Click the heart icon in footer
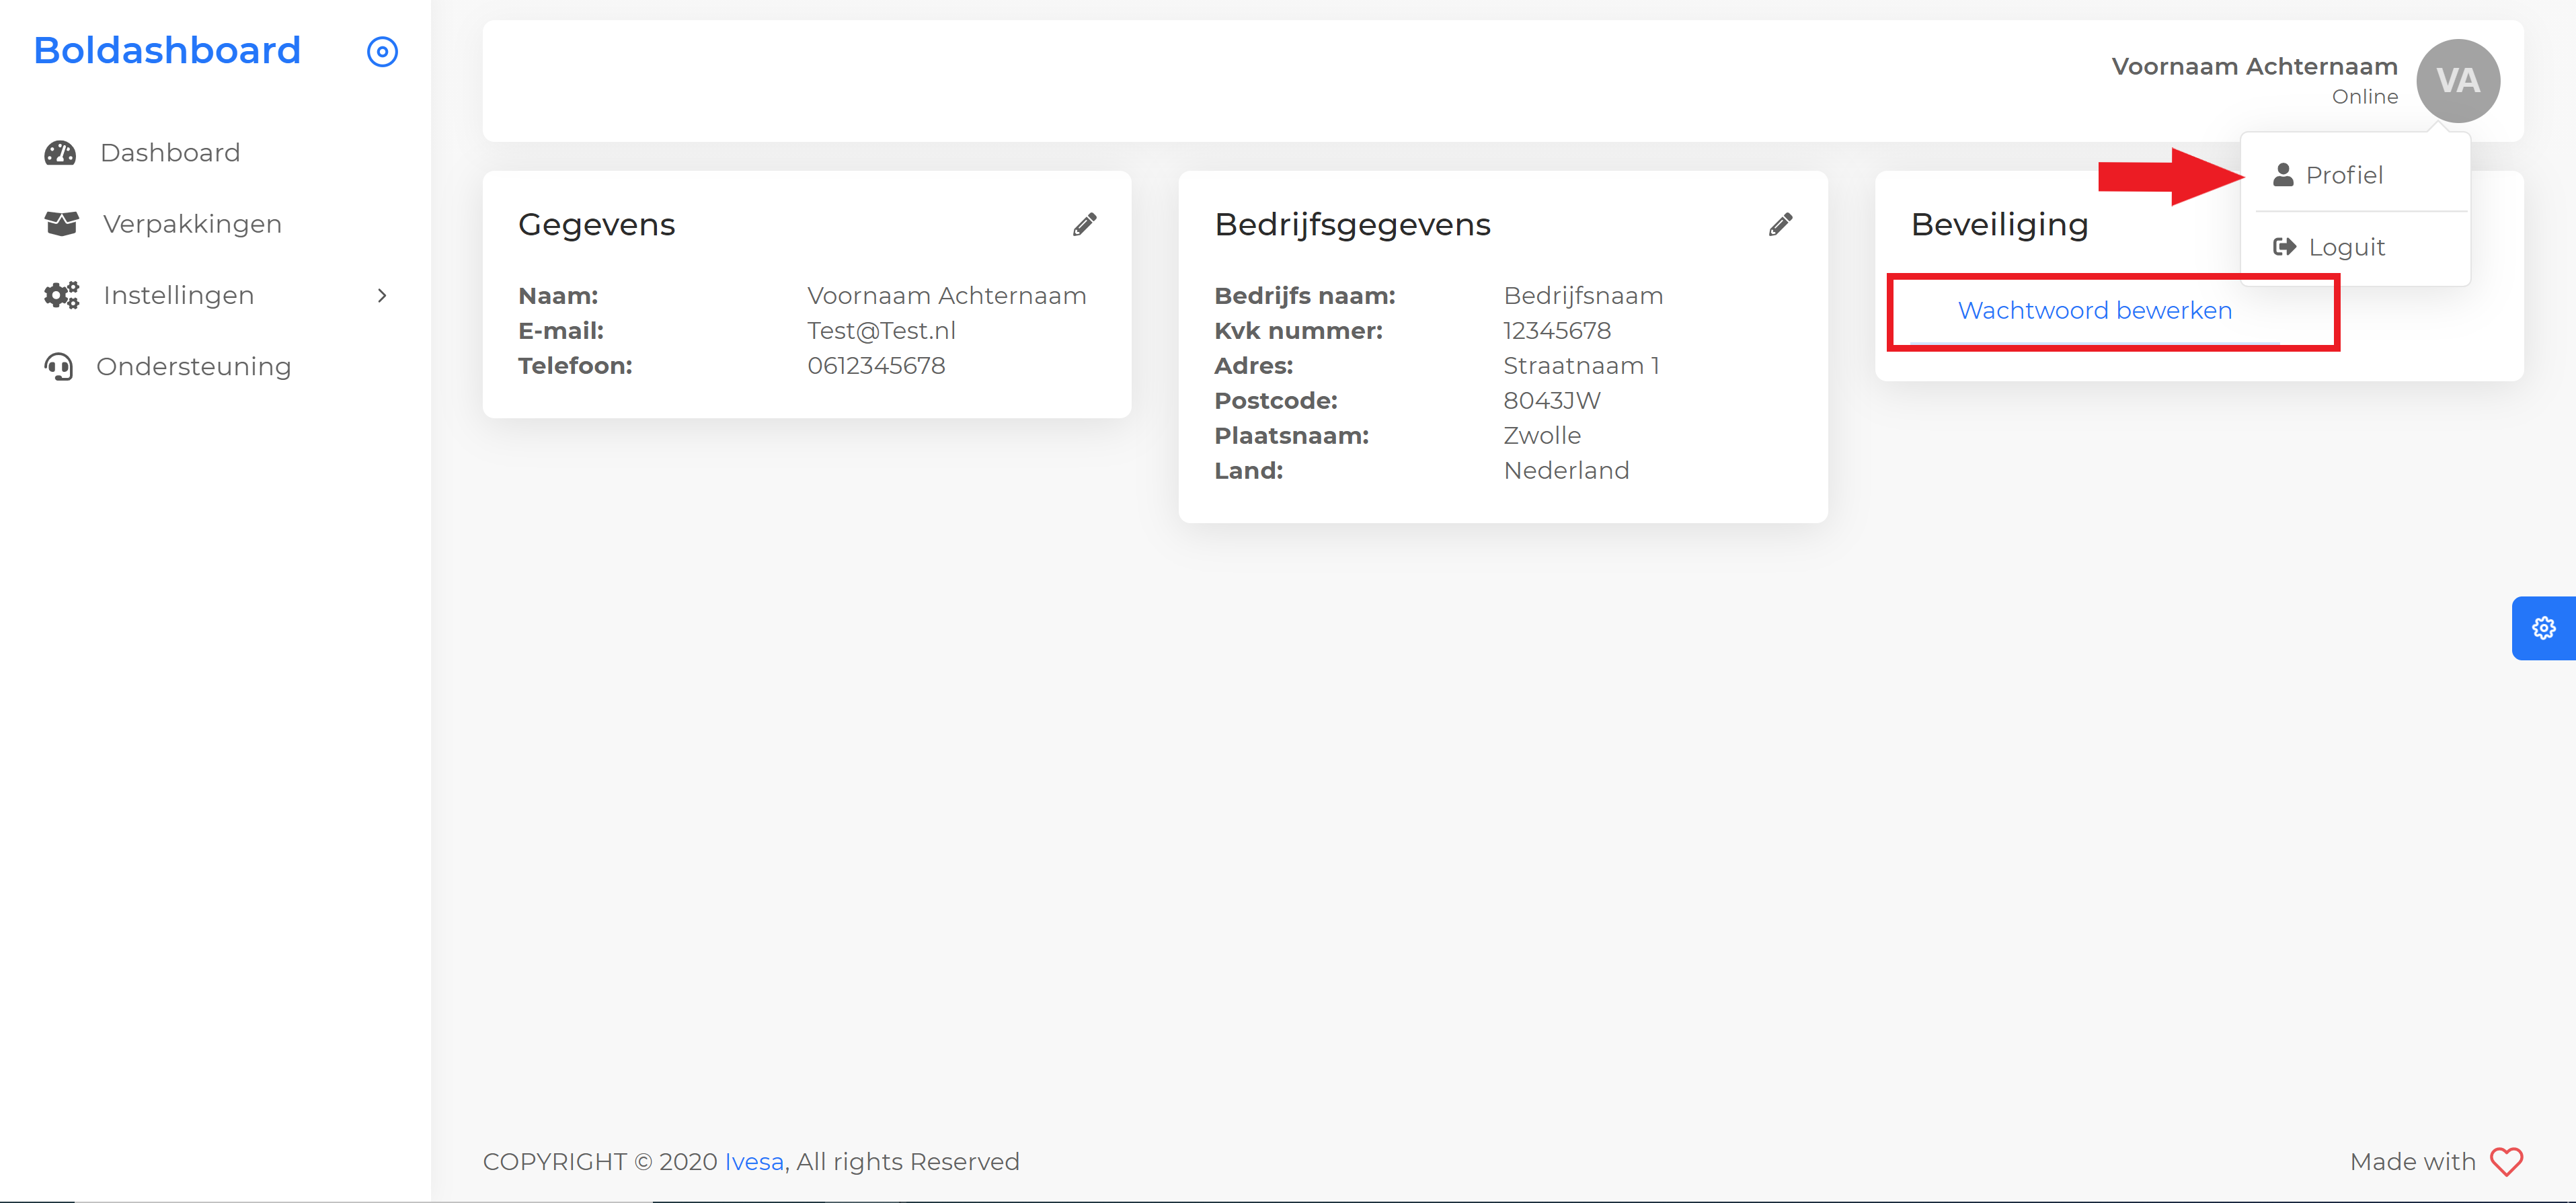The height and width of the screenshot is (1203, 2576). point(2506,1161)
